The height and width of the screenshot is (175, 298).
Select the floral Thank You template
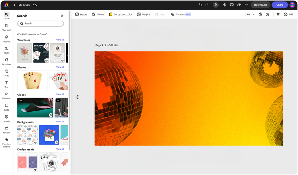point(25,53)
